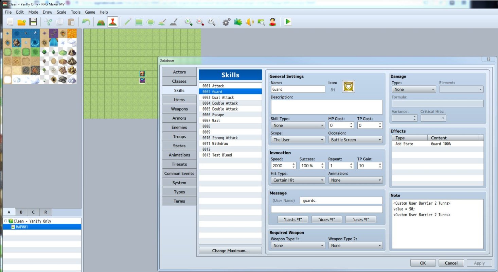
Task: Open the Plugin Manager puzzle icon
Action: click(x=238, y=22)
